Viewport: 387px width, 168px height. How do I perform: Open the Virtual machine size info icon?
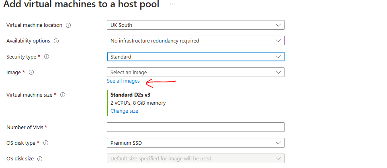pyautogui.click(x=62, y=95)
